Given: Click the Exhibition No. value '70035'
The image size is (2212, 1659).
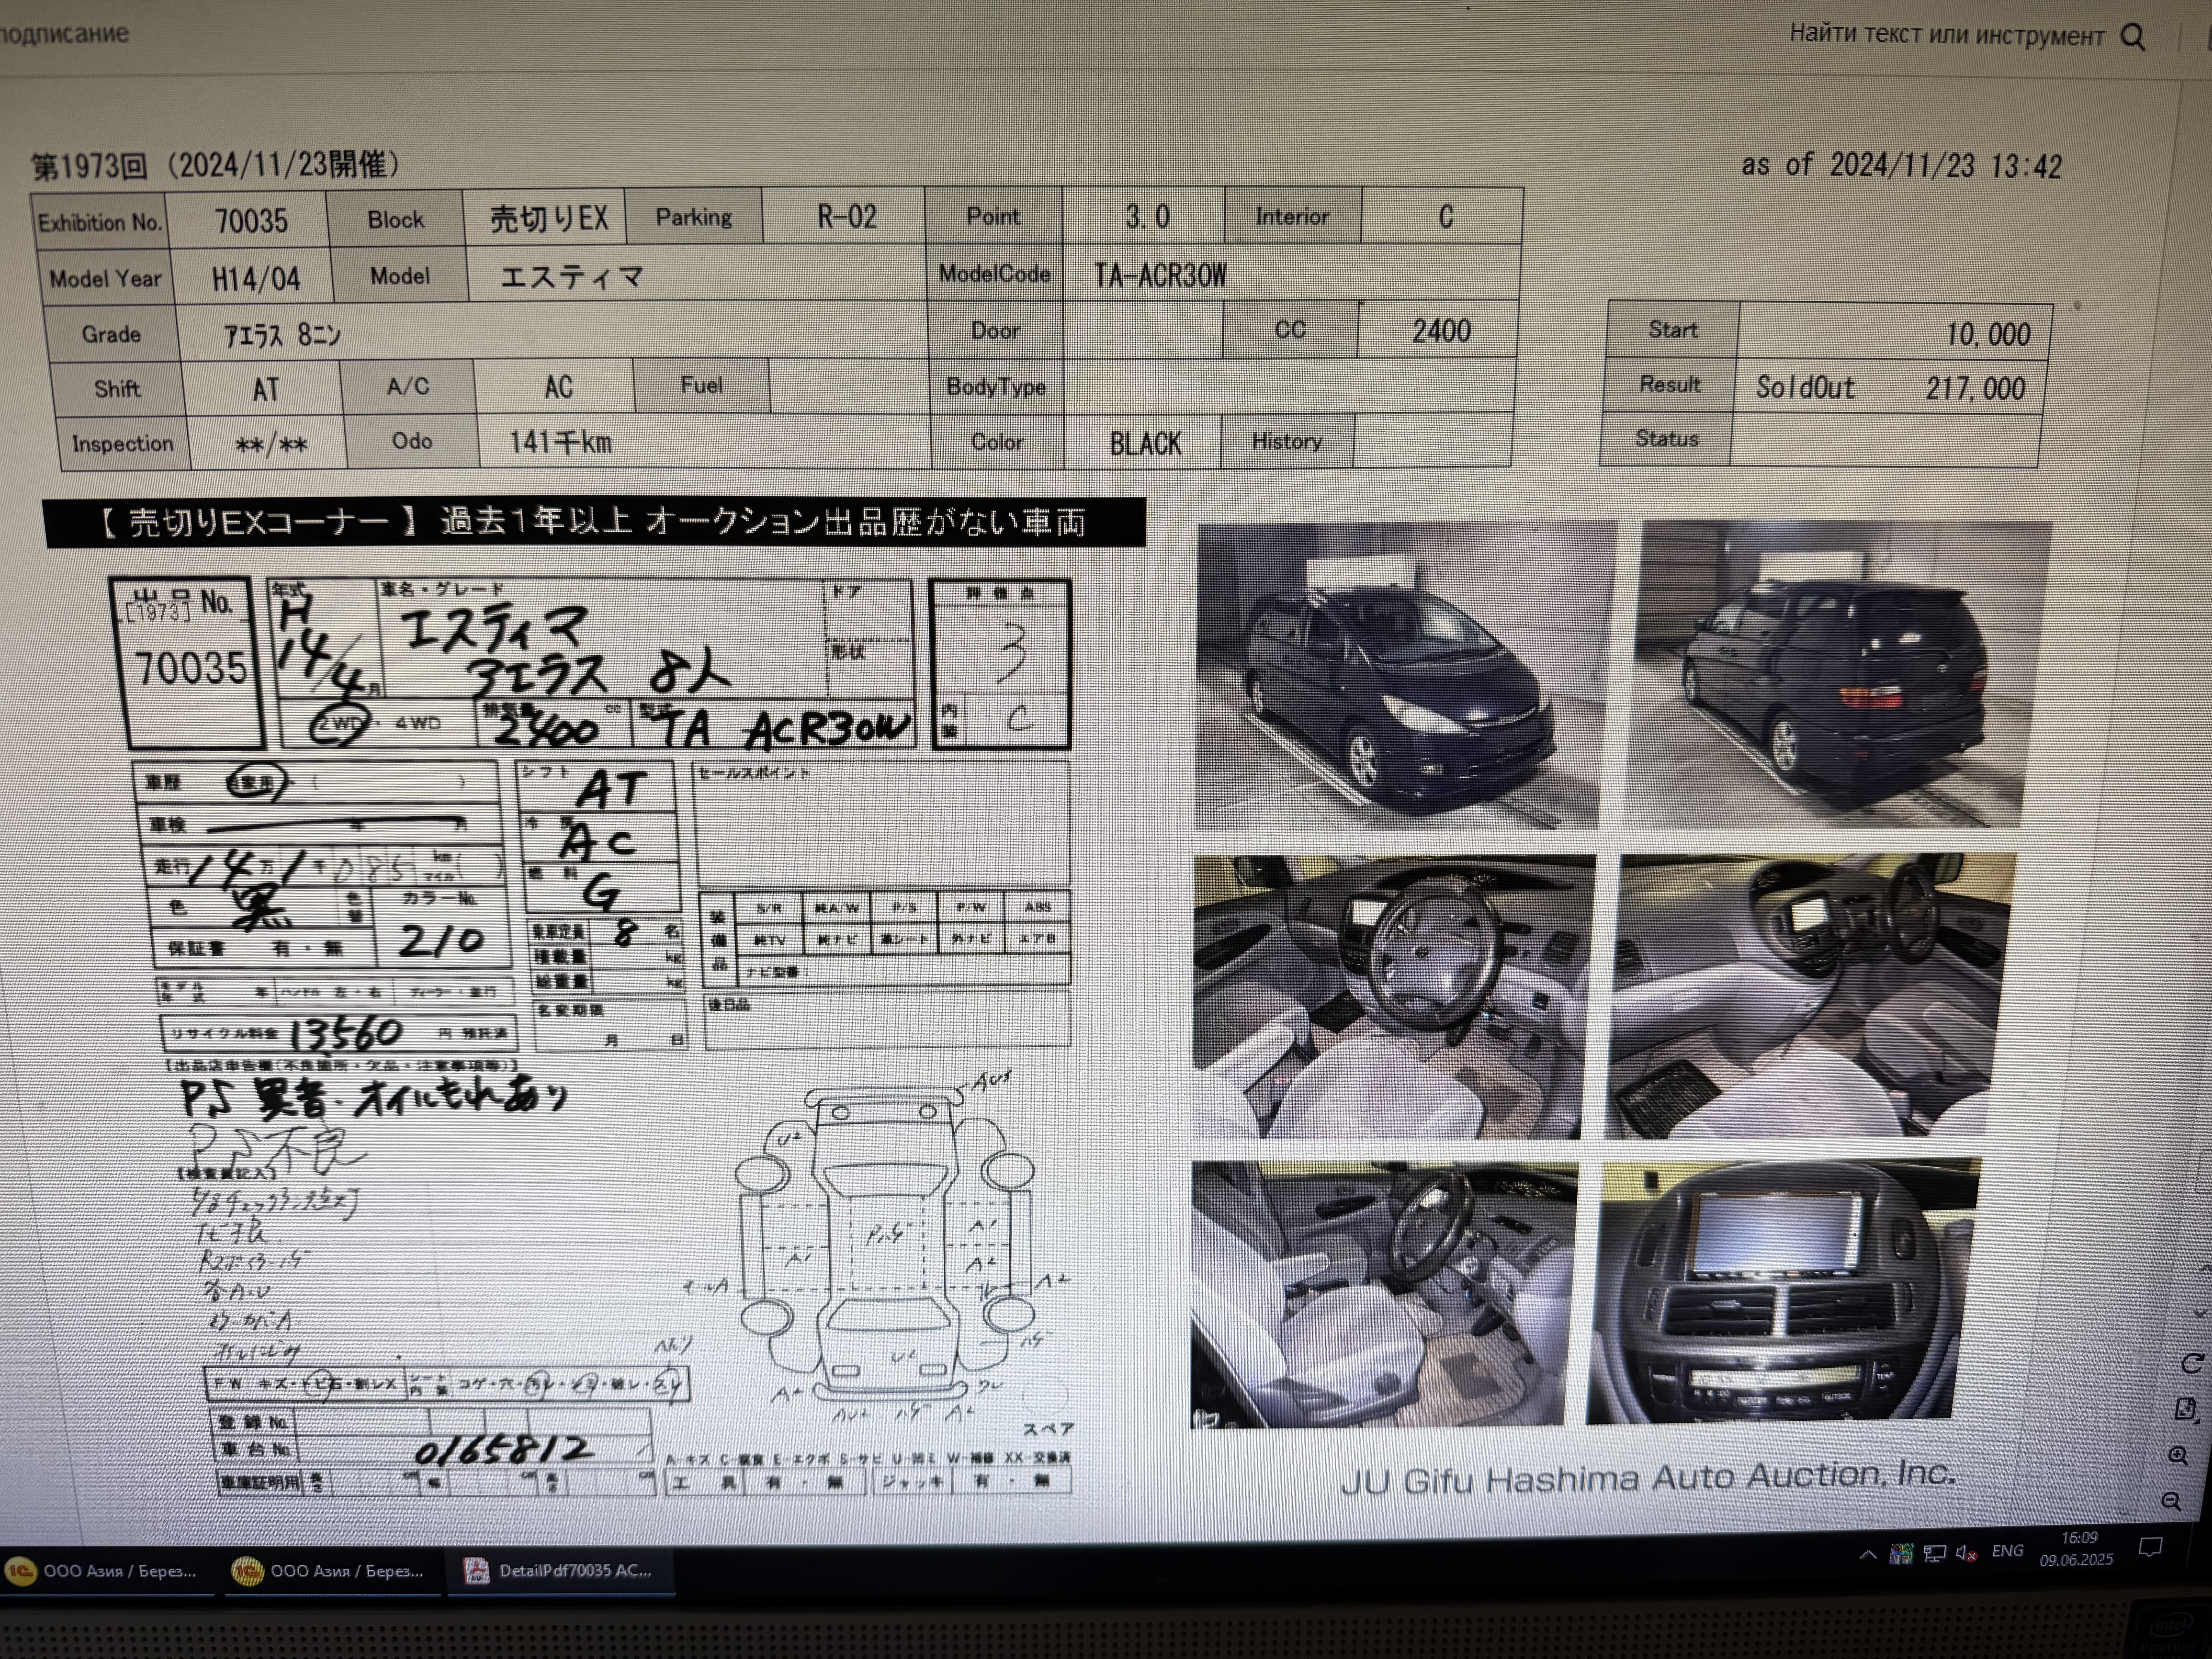Looking at the screenshot, I should point(250,221).
